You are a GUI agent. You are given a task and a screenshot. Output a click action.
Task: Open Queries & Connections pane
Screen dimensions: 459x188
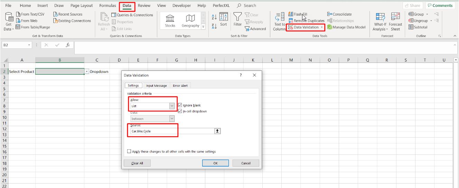click(x=132, y=15)
